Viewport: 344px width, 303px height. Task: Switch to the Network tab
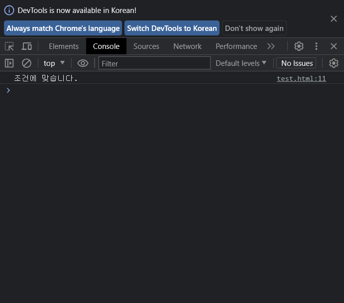coord(187,46)
